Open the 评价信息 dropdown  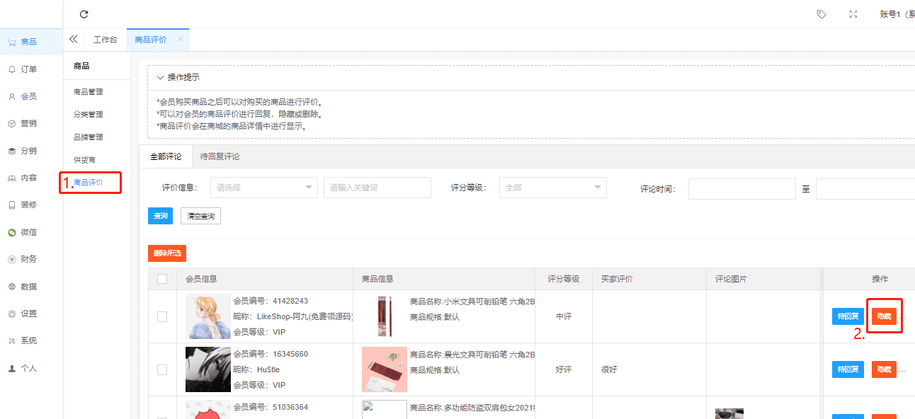[x=263, y=188]
